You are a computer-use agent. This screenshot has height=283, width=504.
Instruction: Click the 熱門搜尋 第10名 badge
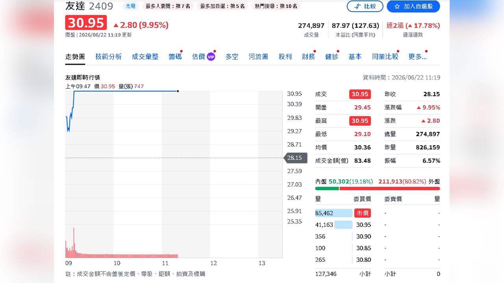pyautogui.click(x=276, y=6)
